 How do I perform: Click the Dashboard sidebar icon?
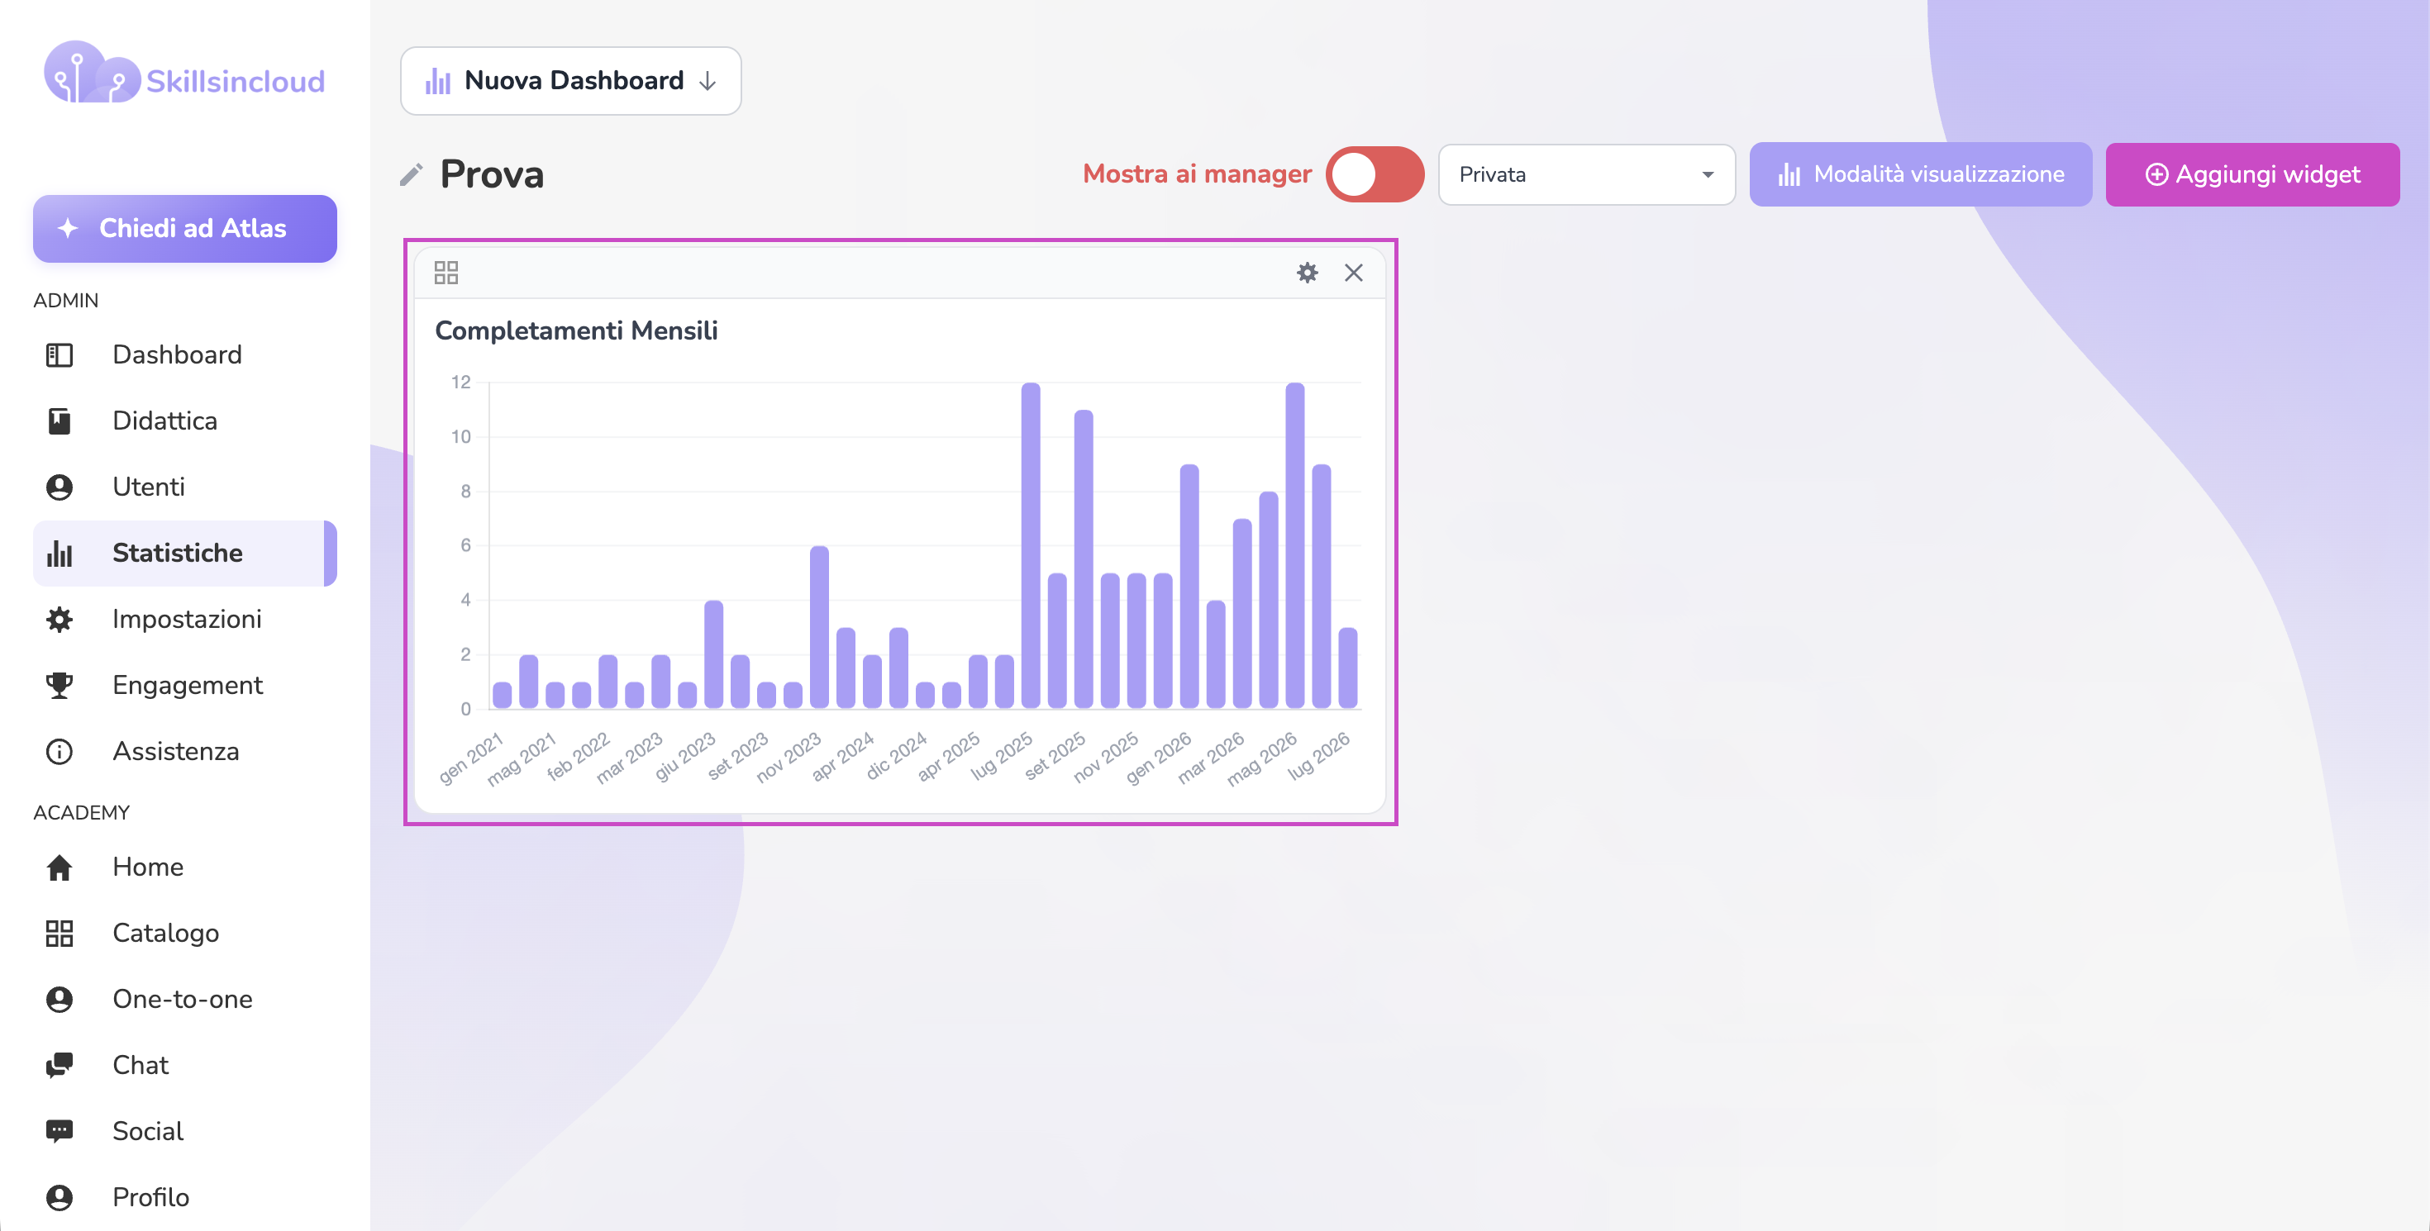[x=60, y=355]
